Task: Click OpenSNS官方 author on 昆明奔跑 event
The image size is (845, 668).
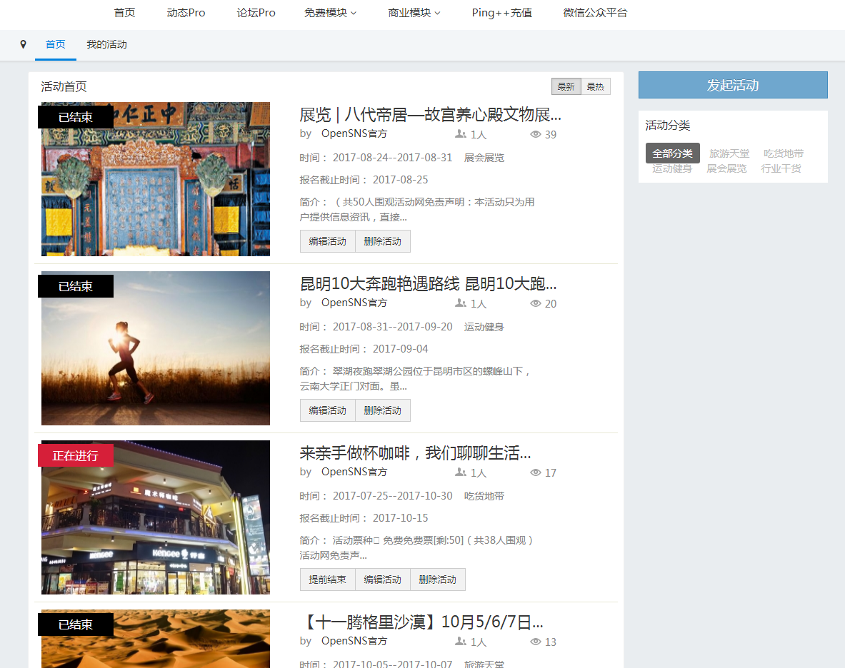Action: [354, 303]
